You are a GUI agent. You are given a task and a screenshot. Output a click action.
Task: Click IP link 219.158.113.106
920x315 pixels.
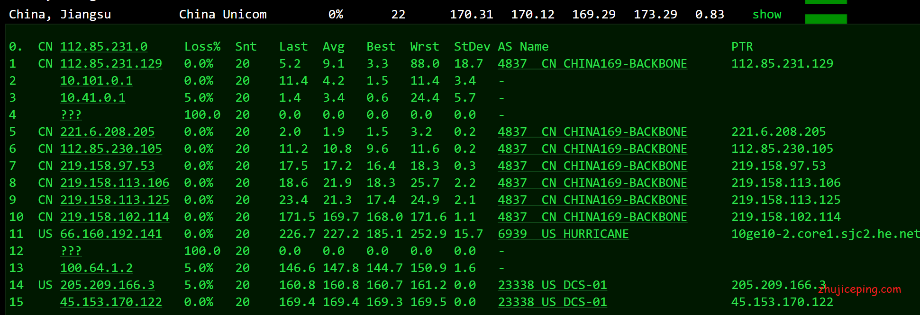pyautogui.click(x=114, y=183)
